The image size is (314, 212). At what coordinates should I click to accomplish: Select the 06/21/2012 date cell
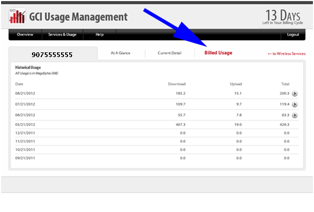(x=25, y=115)
